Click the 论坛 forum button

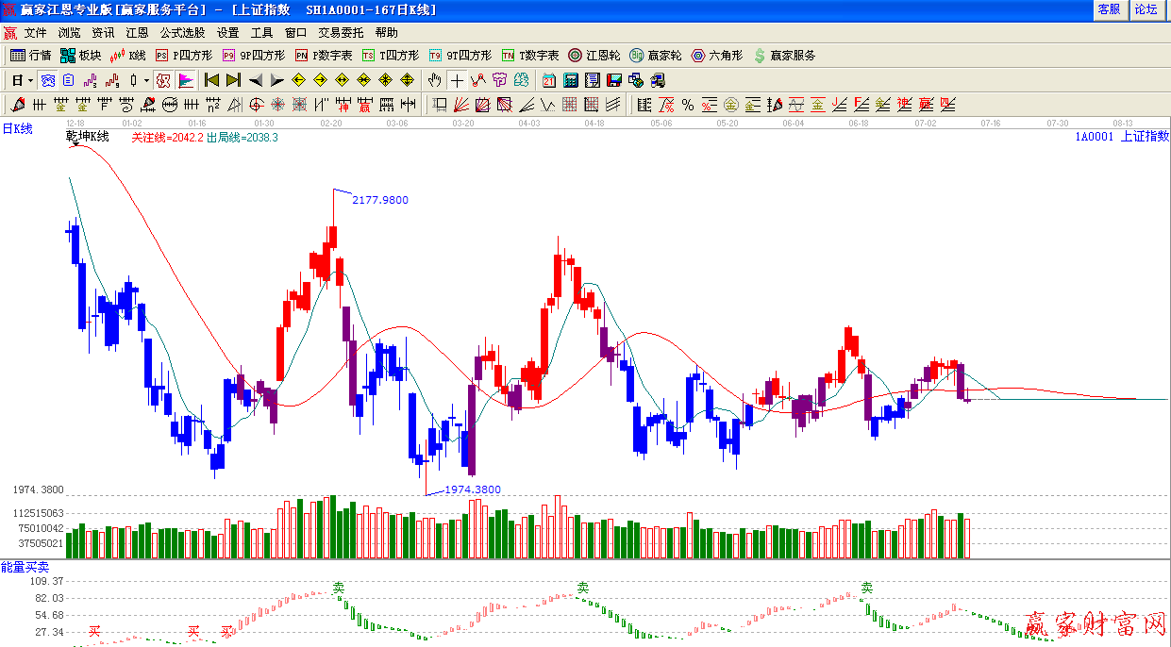pyautogui.click(x=1146, y=9)
